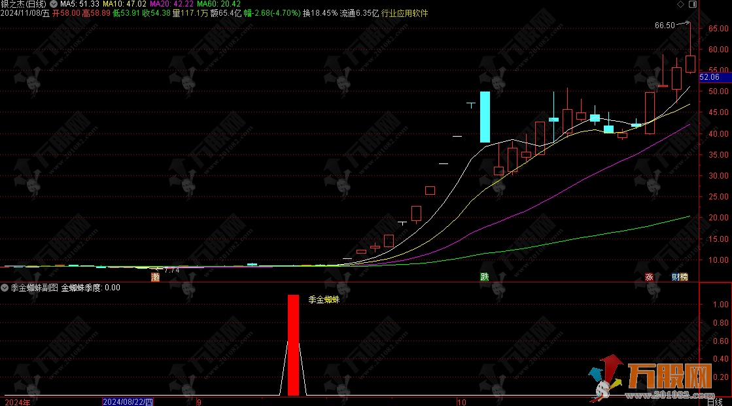Click the 量117.1万 volume value
This screenshot has height=406, width=732.
coord(190,14)
